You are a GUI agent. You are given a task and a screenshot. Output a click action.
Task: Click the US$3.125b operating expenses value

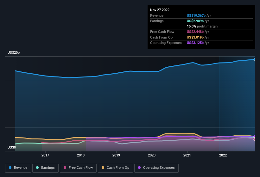coord(195,43)
